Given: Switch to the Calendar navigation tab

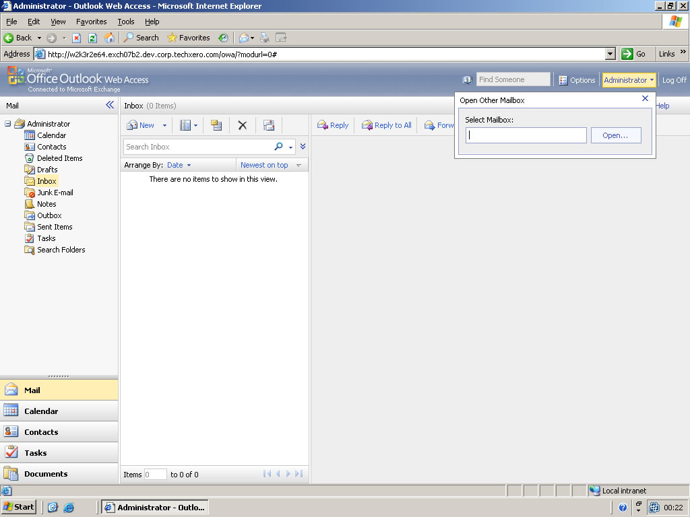Looking at the screenshot, I should [x=41, y=411].
